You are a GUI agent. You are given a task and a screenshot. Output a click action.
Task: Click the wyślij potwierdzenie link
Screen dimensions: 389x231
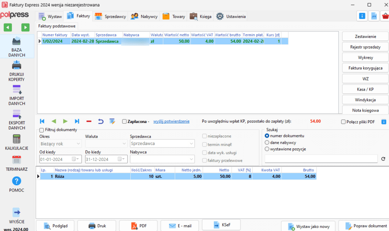click(x=171, y=121)
